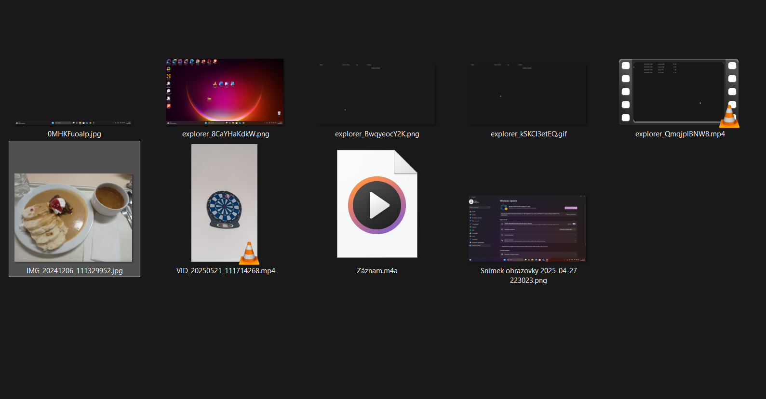
Task: Click the VLC cone on VID_20250521_111714268.mp4
Action: 249,253
